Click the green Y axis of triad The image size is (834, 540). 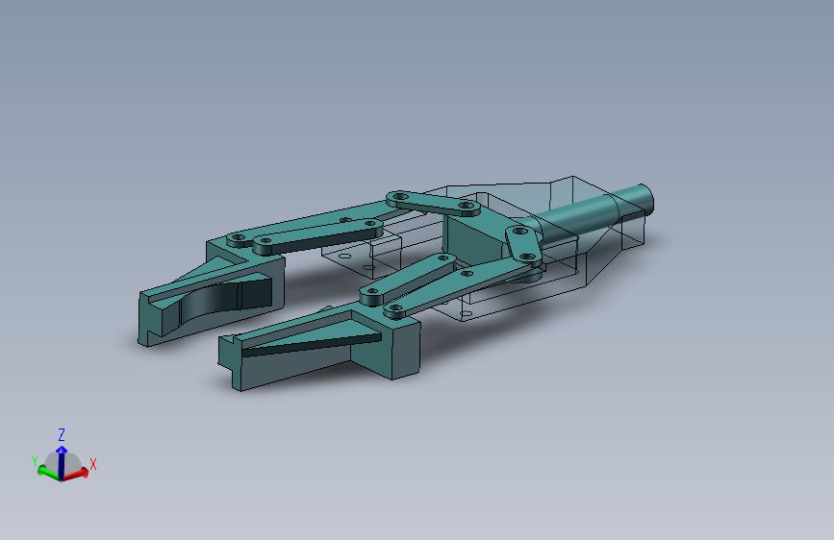point(48,473)
